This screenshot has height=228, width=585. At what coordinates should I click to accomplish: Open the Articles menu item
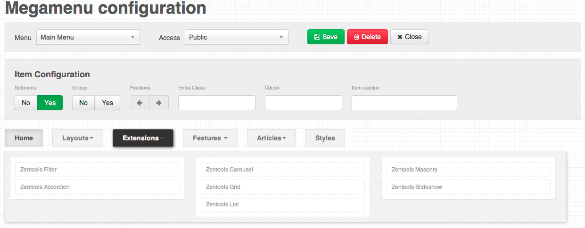272,138
